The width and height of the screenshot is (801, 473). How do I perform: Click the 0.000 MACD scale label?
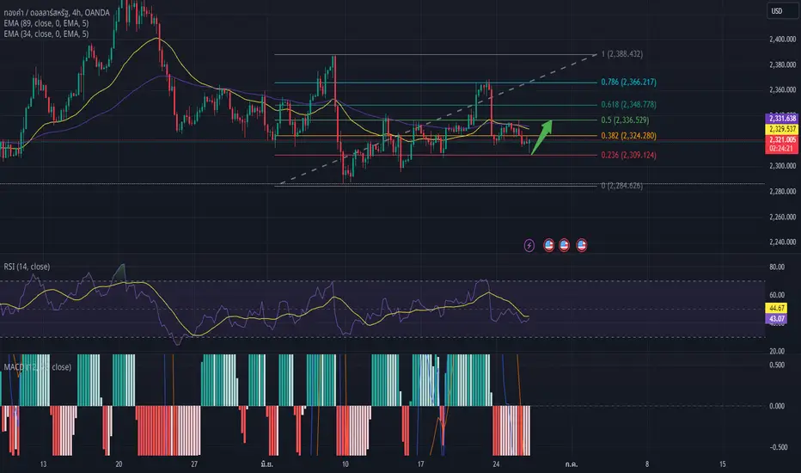click(x=776, y=406)
